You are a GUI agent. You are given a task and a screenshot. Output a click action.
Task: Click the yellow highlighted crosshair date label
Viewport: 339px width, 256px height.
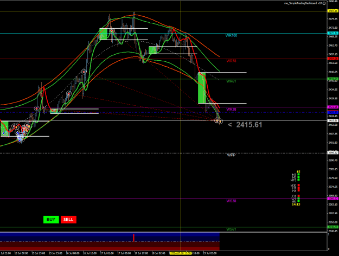181,253
